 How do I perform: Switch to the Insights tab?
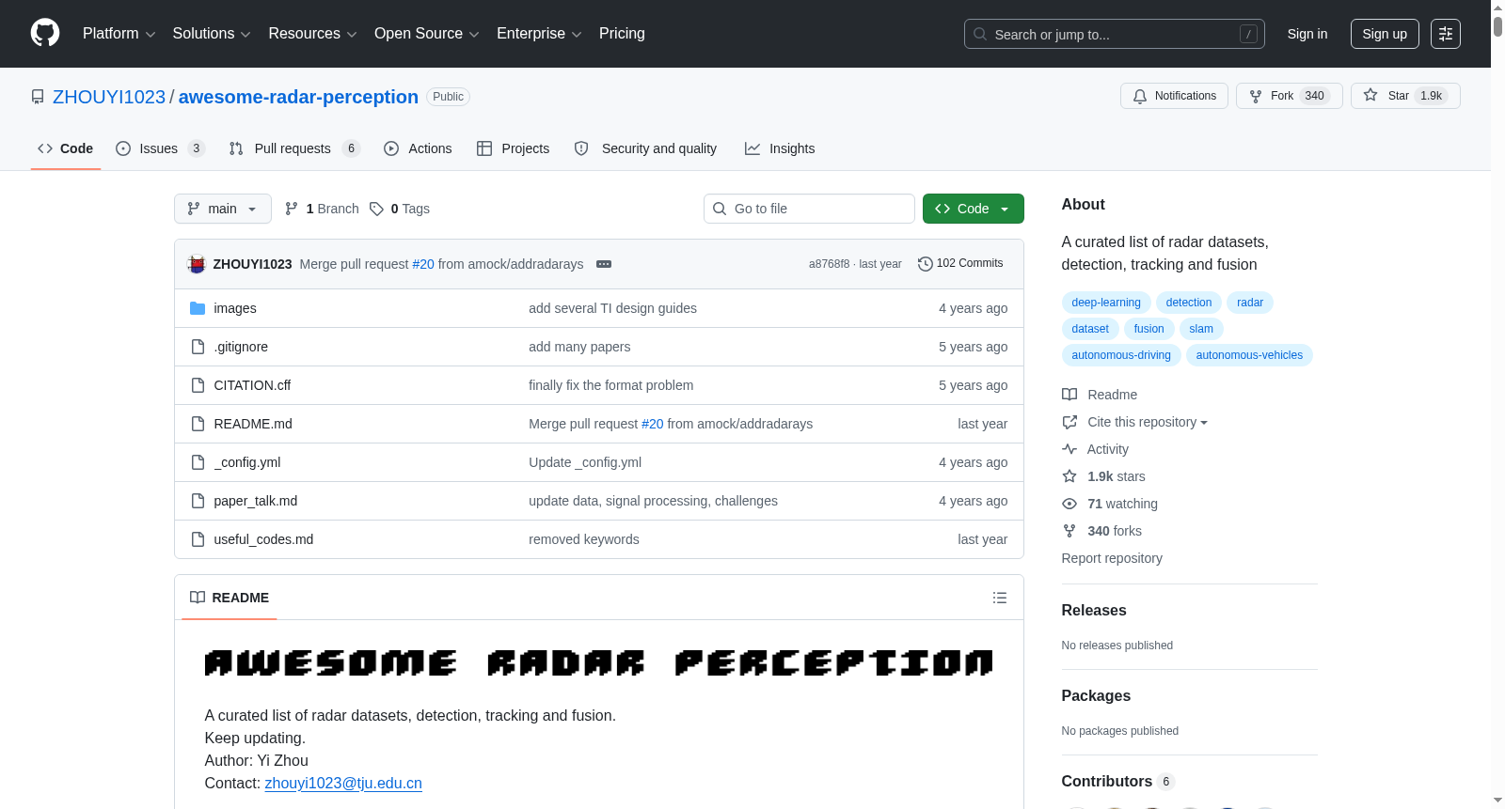pos(780,148)
